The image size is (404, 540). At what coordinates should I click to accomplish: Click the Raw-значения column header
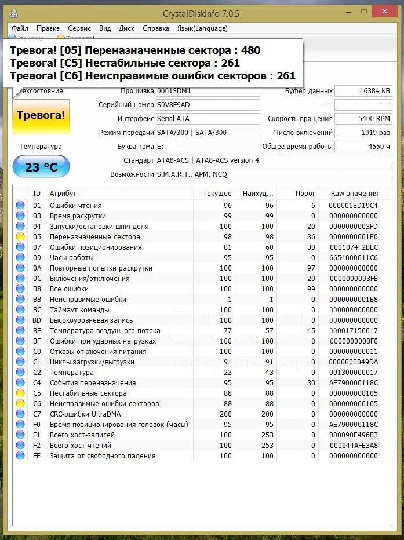point(350,193)
